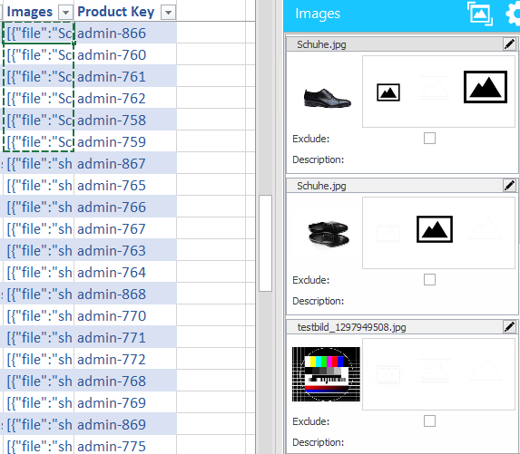
Task: Select the admin-866 product key cell
Action: [x=125, y=34]
